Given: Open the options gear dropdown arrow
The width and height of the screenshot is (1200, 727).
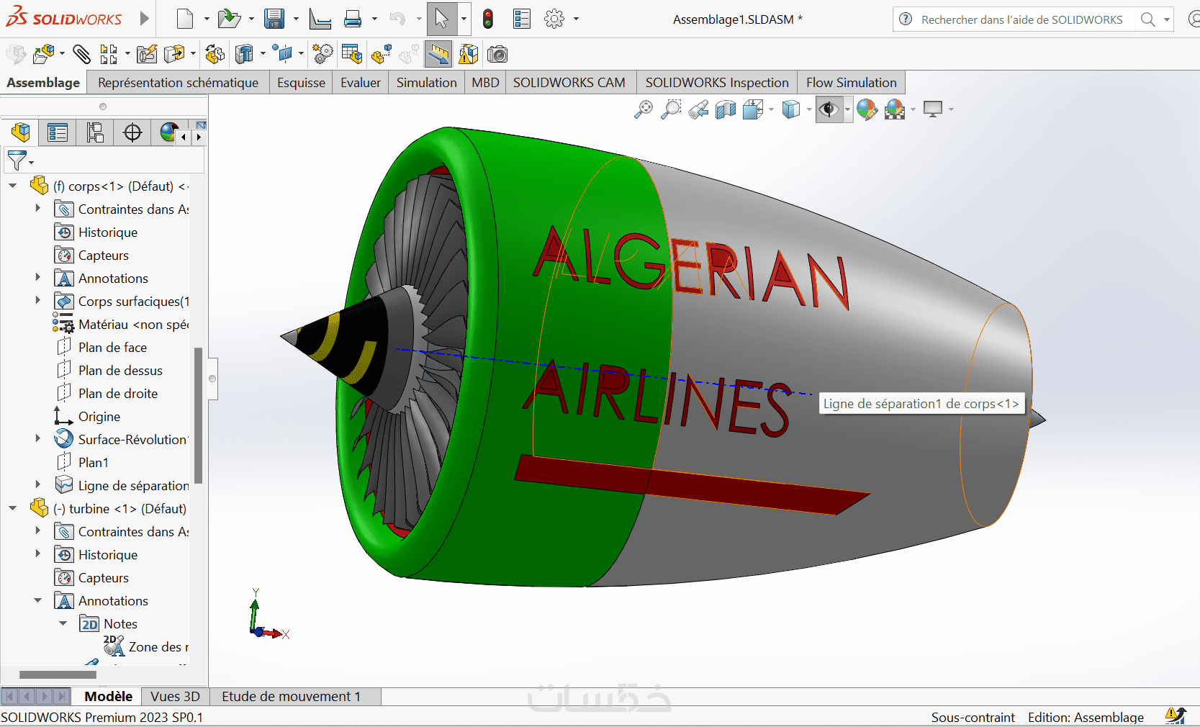Looking at the screenshot, I should [576, 19].
